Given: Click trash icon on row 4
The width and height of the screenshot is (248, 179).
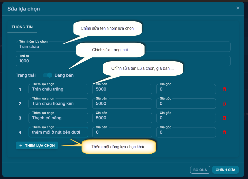Looking at the screenshot, I should click(224, 132).
